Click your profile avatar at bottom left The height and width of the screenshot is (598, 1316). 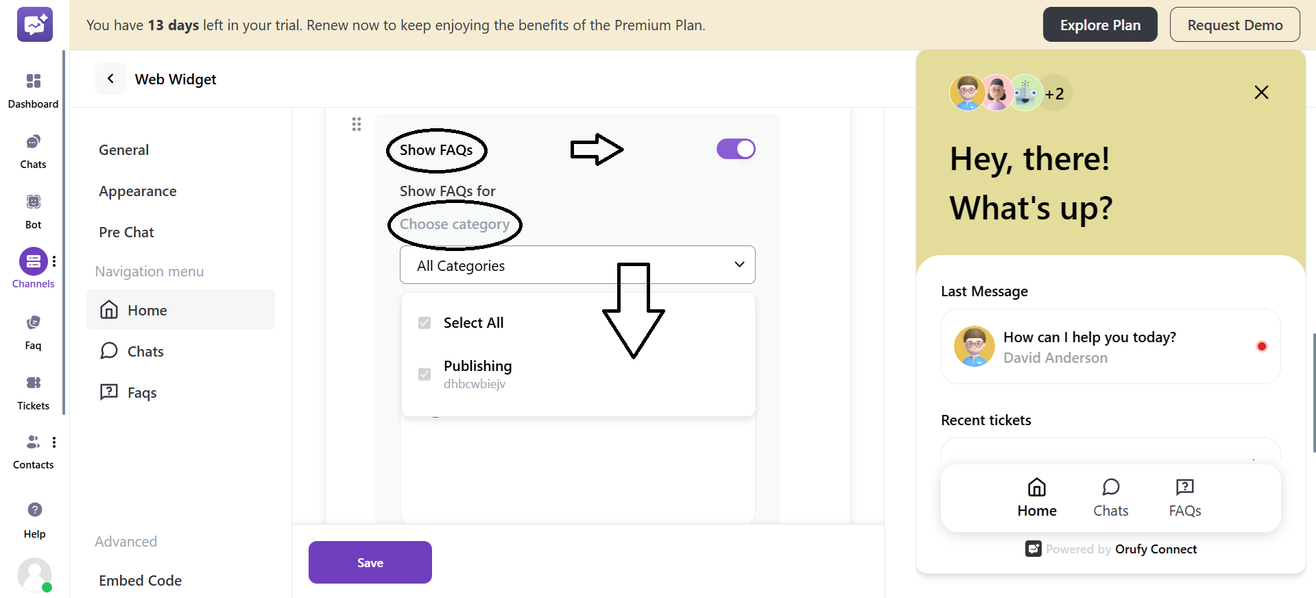tap(34, 575)
